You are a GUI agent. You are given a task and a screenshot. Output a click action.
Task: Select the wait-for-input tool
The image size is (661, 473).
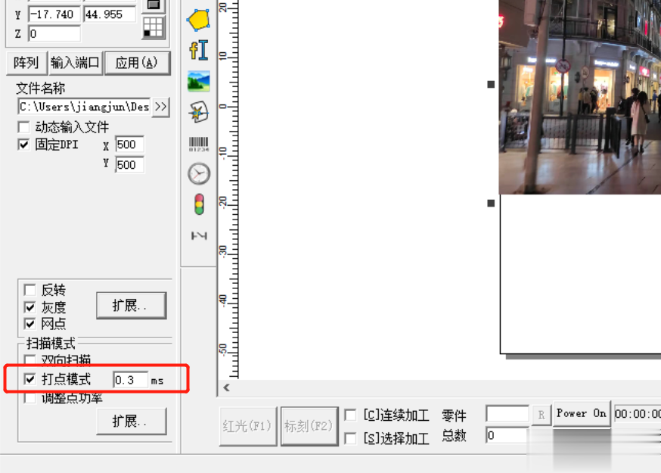click(x=198, y=235)
